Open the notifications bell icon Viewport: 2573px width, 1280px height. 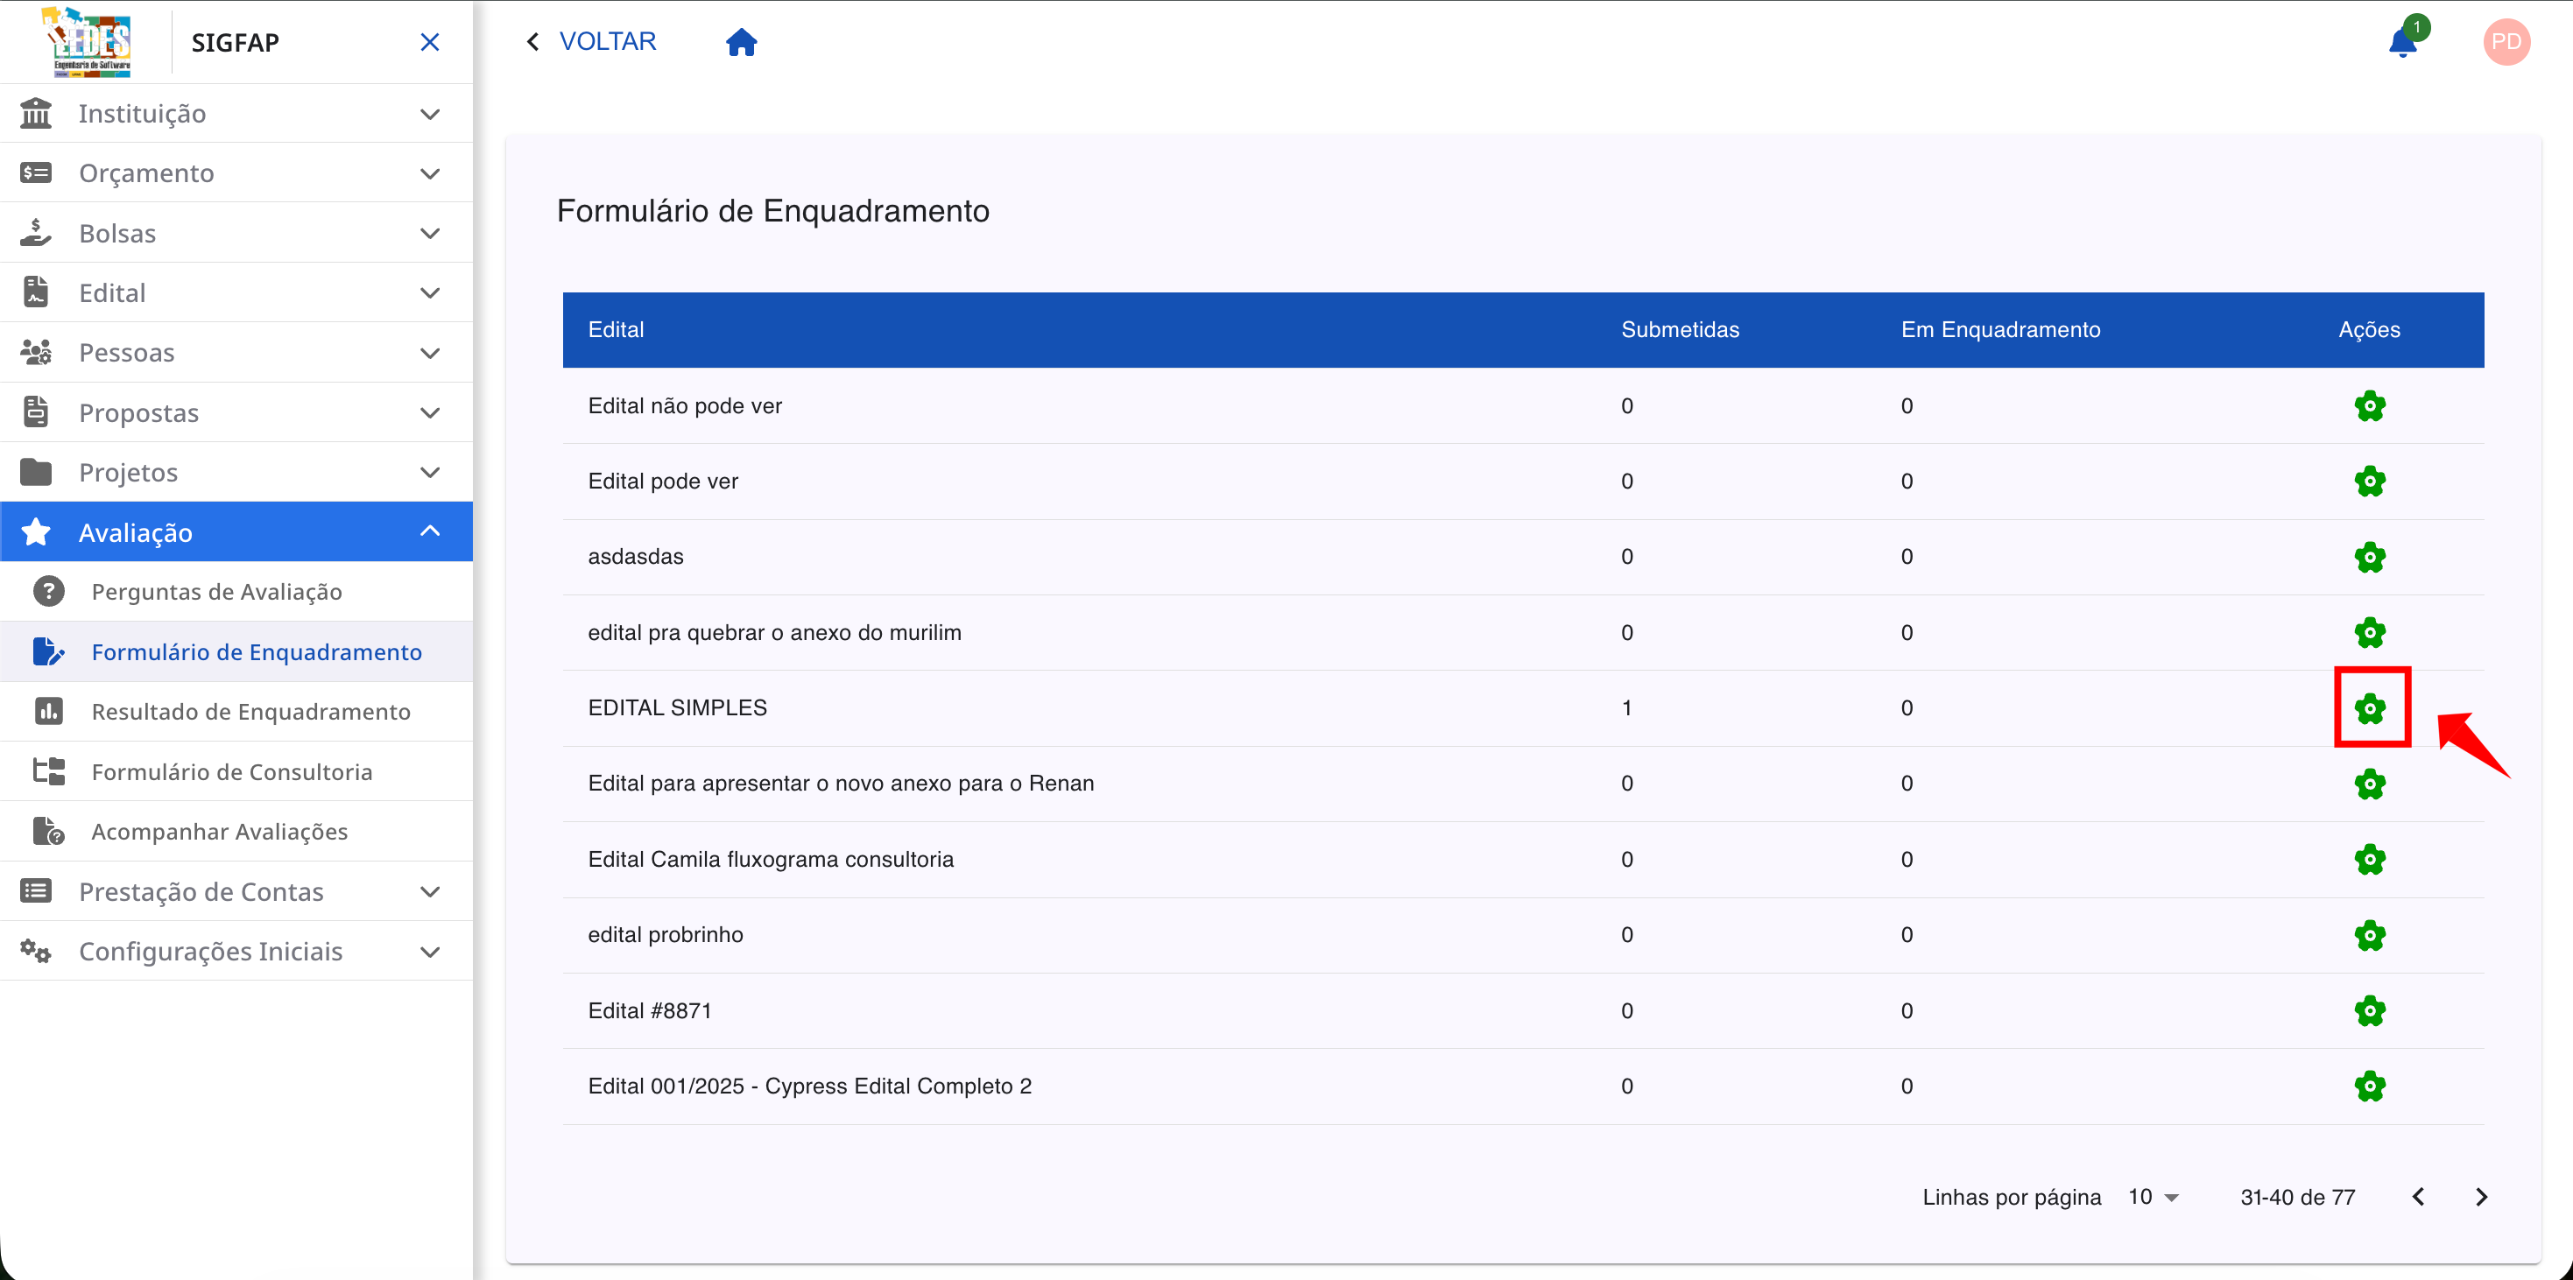[2403, 41]
